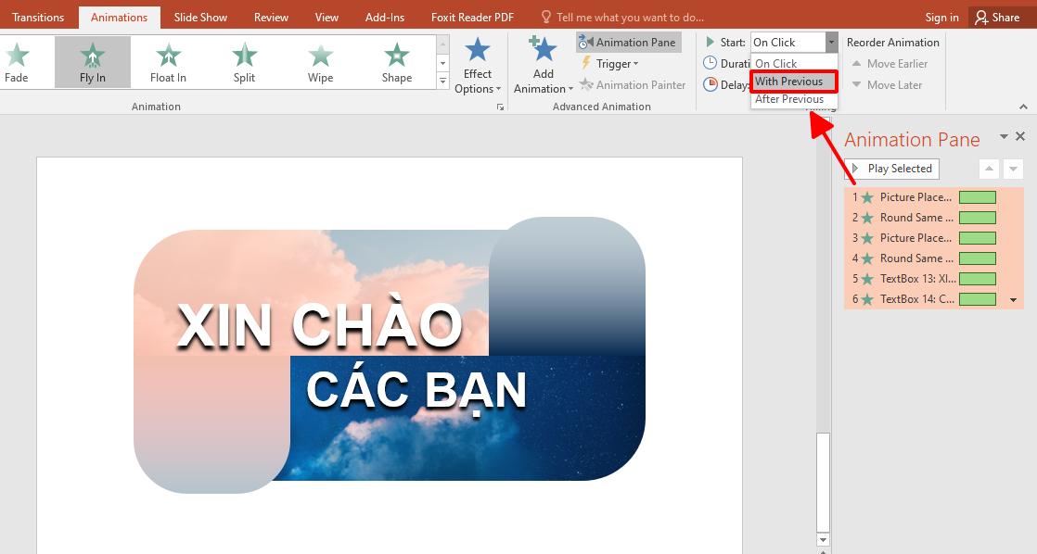Open the Trigger dropdown menu
This screenshot has height=554, width=1037.
click(613, 63)
